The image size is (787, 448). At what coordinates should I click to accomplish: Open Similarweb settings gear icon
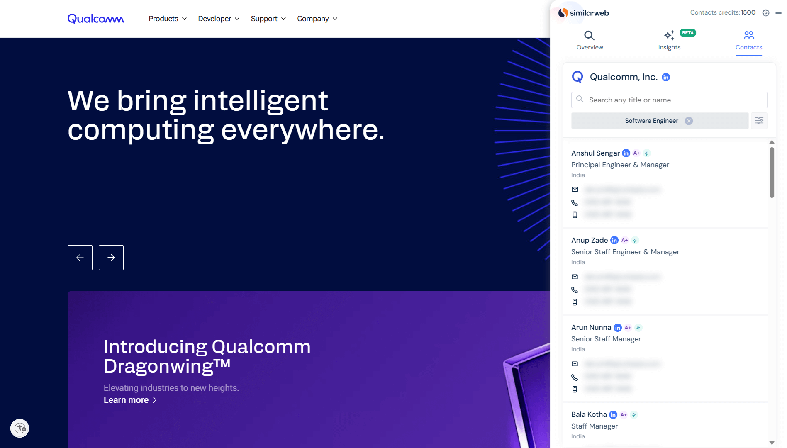(766, 13)
